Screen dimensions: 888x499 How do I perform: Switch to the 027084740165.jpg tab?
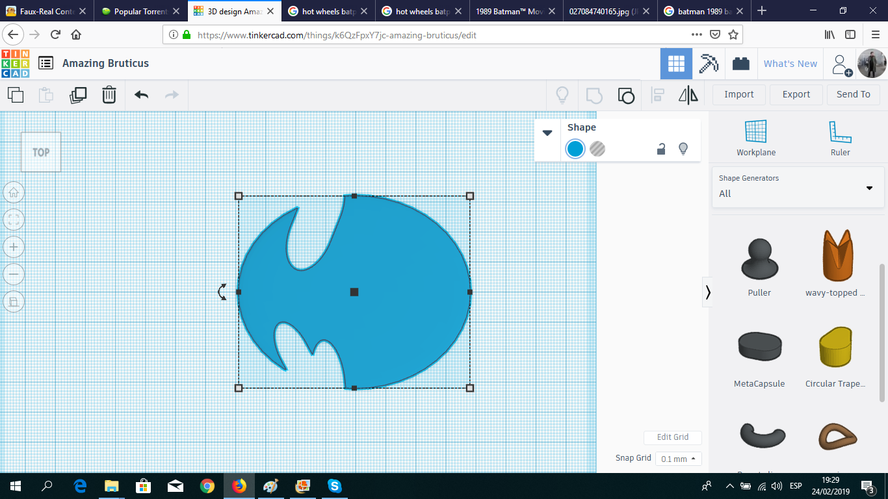pos(610,11)
